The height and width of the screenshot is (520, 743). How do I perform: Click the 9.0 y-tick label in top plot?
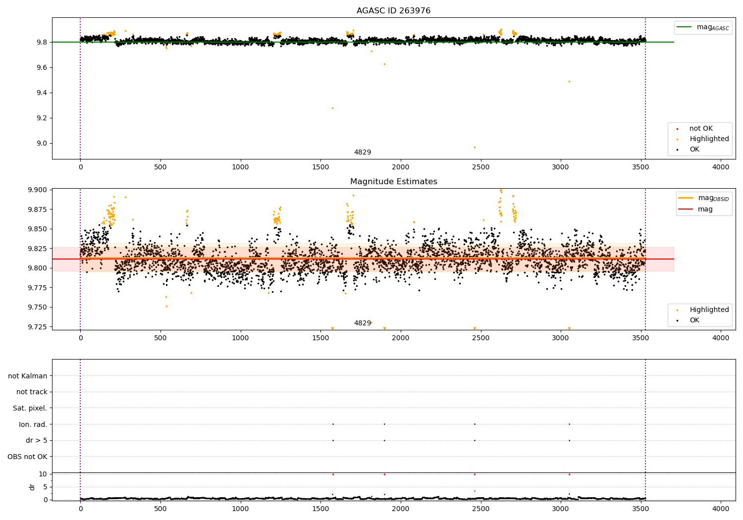[x=42, y=143]
